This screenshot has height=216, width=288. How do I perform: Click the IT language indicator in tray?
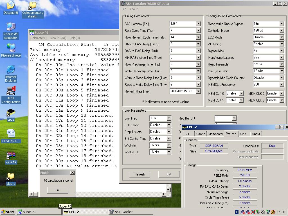click(237, 212)
